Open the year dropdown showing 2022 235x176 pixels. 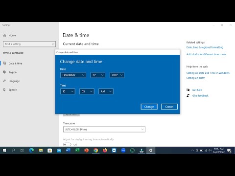click(117, 75)
